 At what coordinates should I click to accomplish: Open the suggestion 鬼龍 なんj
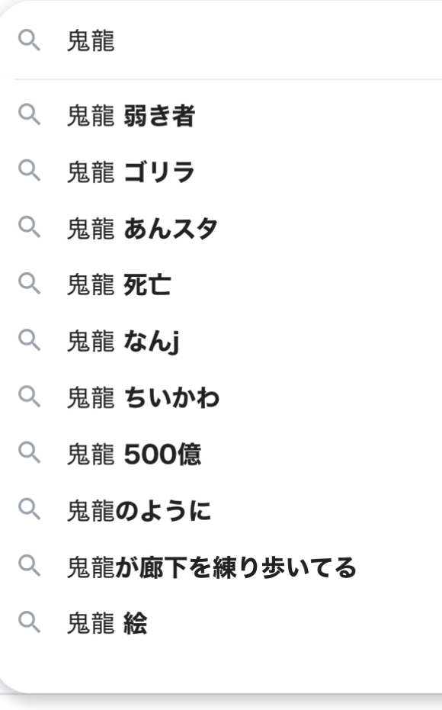221,341
